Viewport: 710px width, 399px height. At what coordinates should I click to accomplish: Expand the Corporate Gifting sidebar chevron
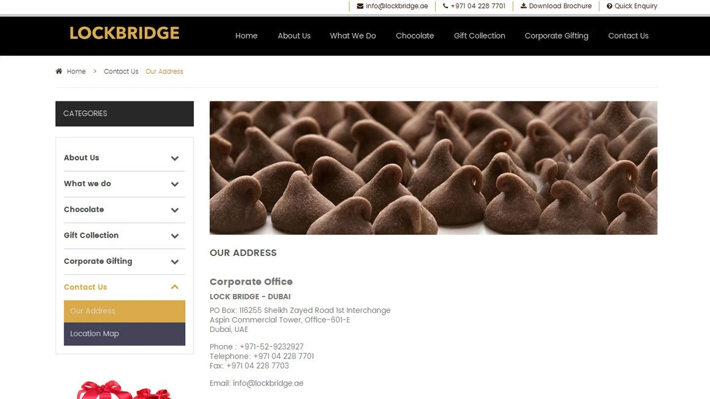coord(175,262)
